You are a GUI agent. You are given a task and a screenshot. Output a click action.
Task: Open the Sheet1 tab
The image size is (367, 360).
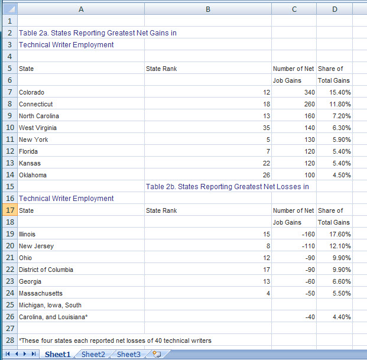(57, 354)
